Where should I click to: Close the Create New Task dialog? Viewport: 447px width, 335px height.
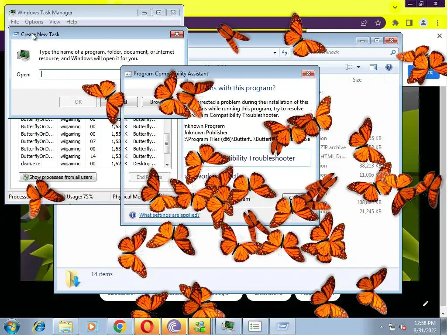(177, 34)
